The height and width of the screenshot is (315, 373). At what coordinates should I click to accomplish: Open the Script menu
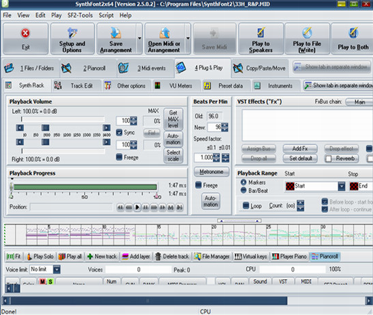click(106, 15)
